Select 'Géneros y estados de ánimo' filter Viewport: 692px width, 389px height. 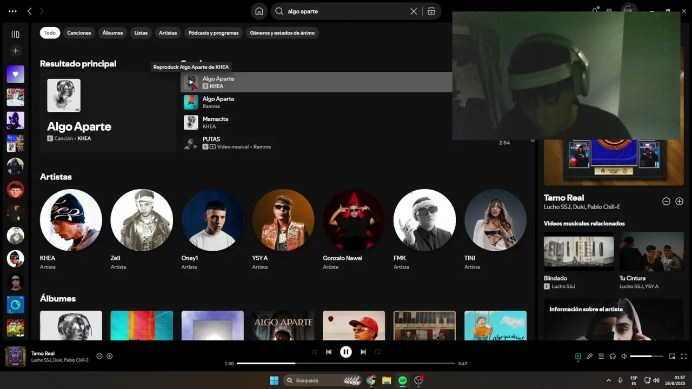click(282, 33)
